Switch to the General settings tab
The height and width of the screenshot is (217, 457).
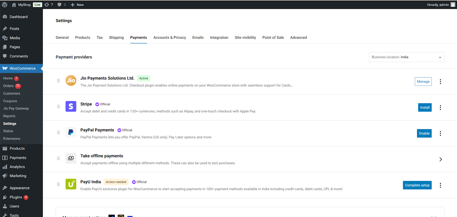tap(62, 38)
